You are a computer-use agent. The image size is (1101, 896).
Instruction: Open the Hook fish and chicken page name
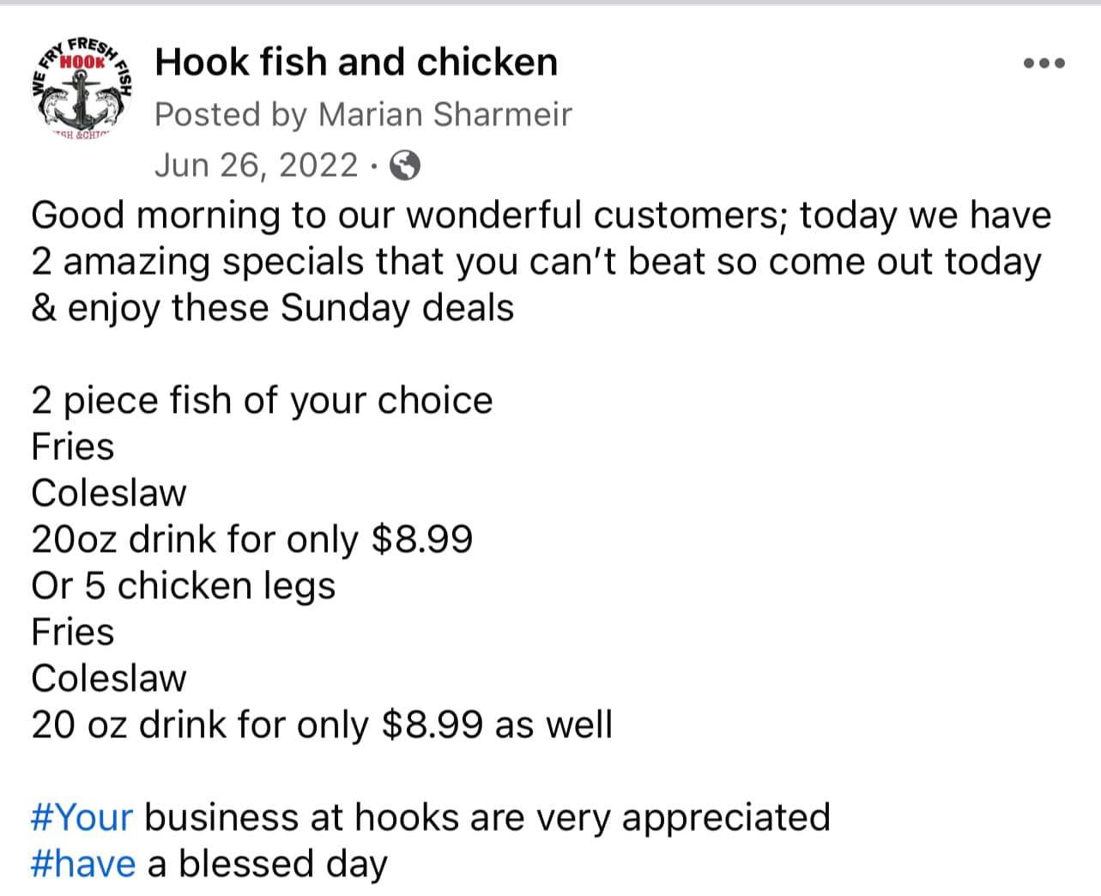tap(356, 62)
